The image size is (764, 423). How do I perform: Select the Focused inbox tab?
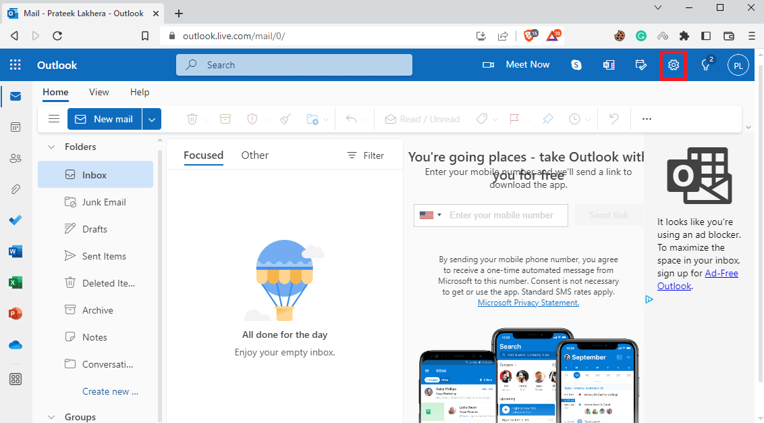(x=204, y=155)
